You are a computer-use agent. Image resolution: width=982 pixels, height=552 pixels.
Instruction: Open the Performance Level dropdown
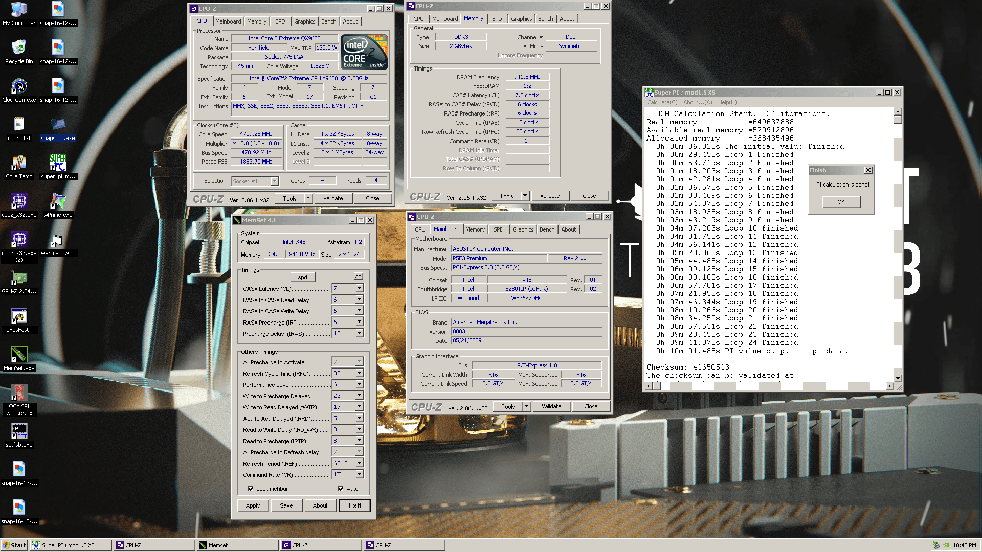(x=359, y=384)
